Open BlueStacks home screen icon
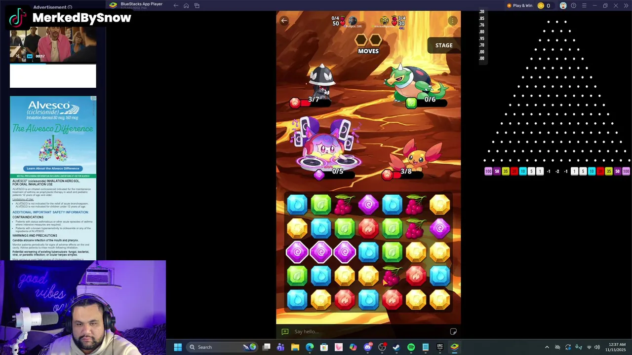The image size is (632, 355). click(186, 5)
